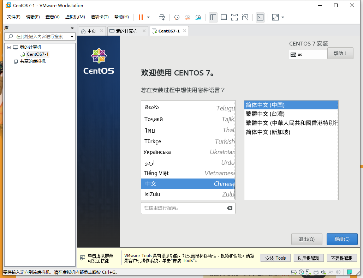Select Українська Ukrainian language row
The width and height of the screenshot is (363, 278).
(188, 152)
